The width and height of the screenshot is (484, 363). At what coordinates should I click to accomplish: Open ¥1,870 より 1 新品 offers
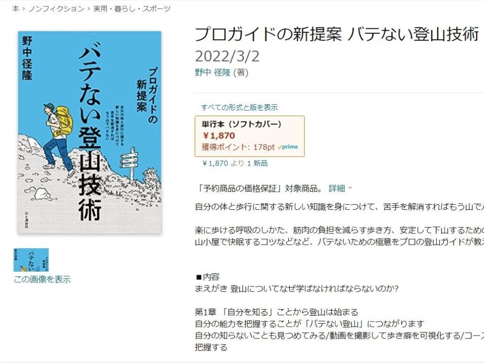pyautogui.click(x=235, y=163)
